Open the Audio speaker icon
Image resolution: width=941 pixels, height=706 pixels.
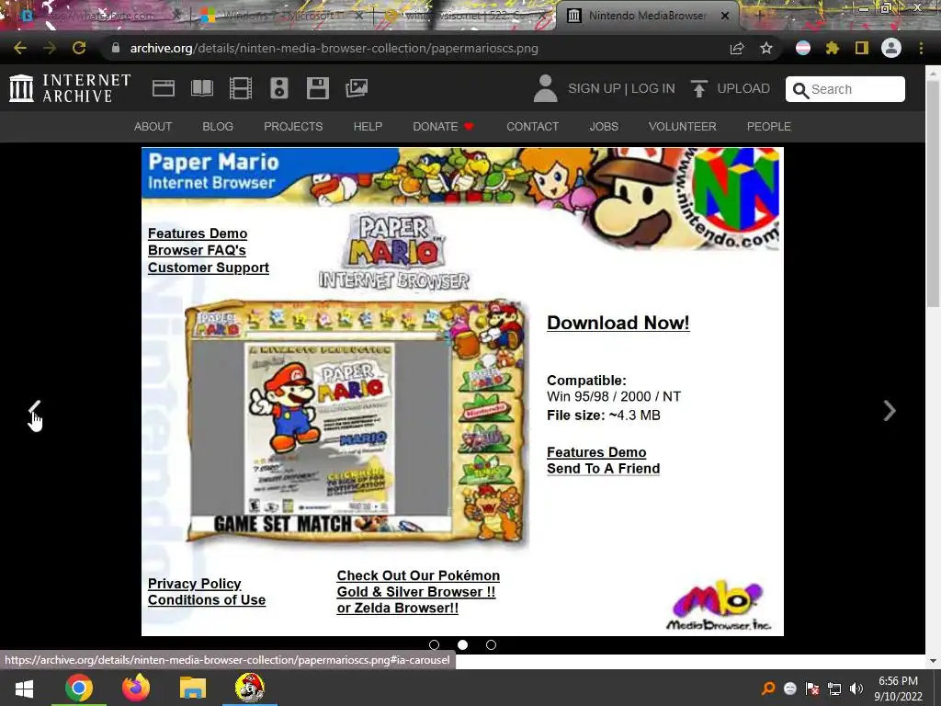[279, 88]
